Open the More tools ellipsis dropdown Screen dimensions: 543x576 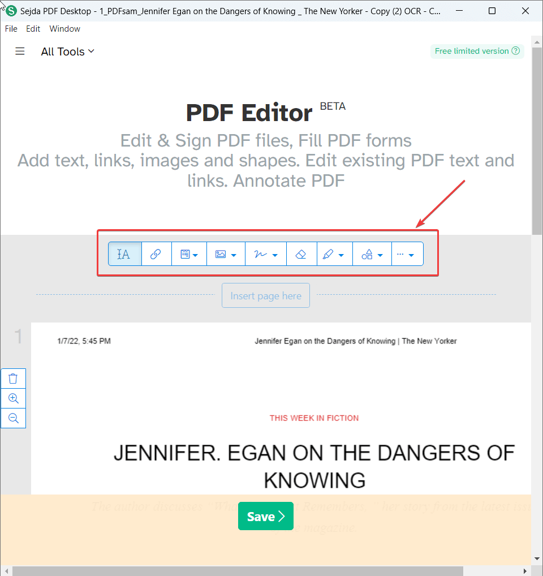click(x=407, y=254)
